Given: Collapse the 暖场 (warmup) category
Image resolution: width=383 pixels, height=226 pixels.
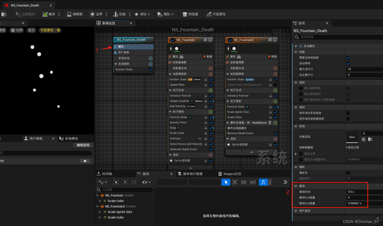Looking at the screenshot, I should 296,186.
